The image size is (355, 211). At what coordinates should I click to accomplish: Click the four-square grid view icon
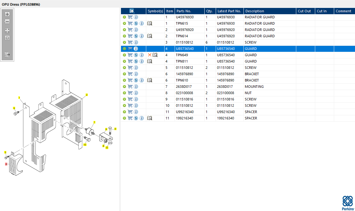(7, 31)
